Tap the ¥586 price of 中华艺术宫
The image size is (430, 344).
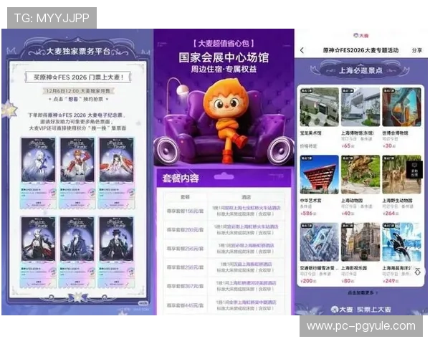point(308,213)
